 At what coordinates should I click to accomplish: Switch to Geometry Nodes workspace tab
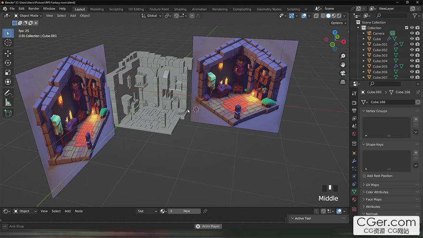coord(269,9)
